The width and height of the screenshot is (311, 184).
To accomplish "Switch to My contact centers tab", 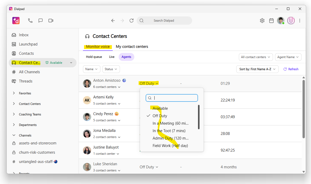I will [x=132, y=47].
